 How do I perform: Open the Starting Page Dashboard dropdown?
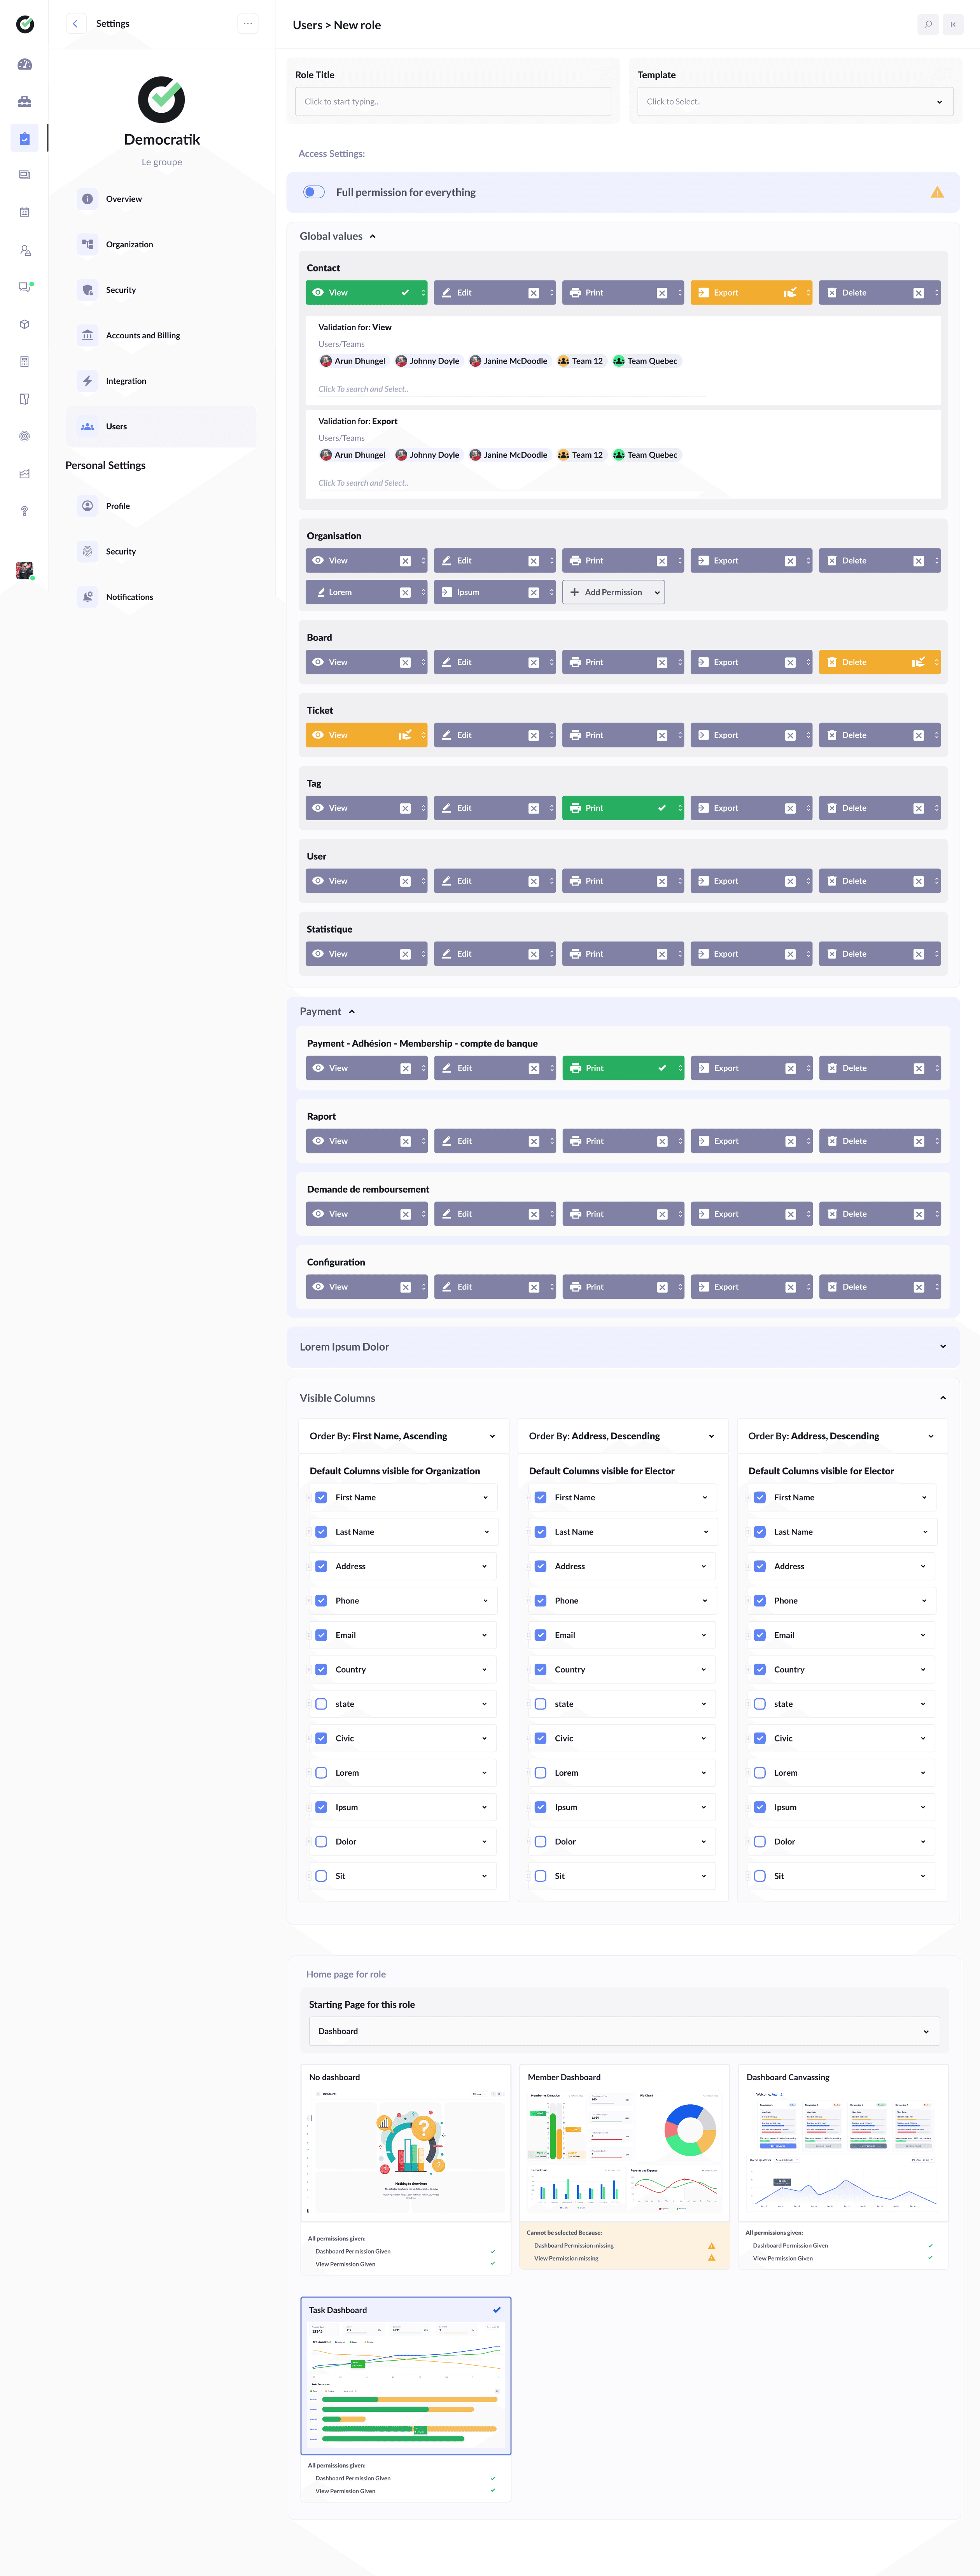(624, 2031)
